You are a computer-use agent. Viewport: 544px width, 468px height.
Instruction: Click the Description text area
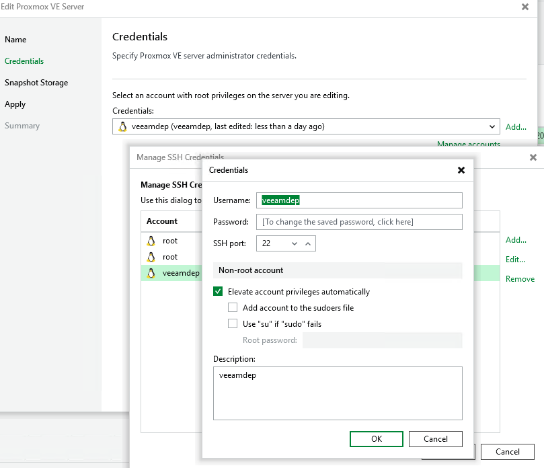[338, 393]
